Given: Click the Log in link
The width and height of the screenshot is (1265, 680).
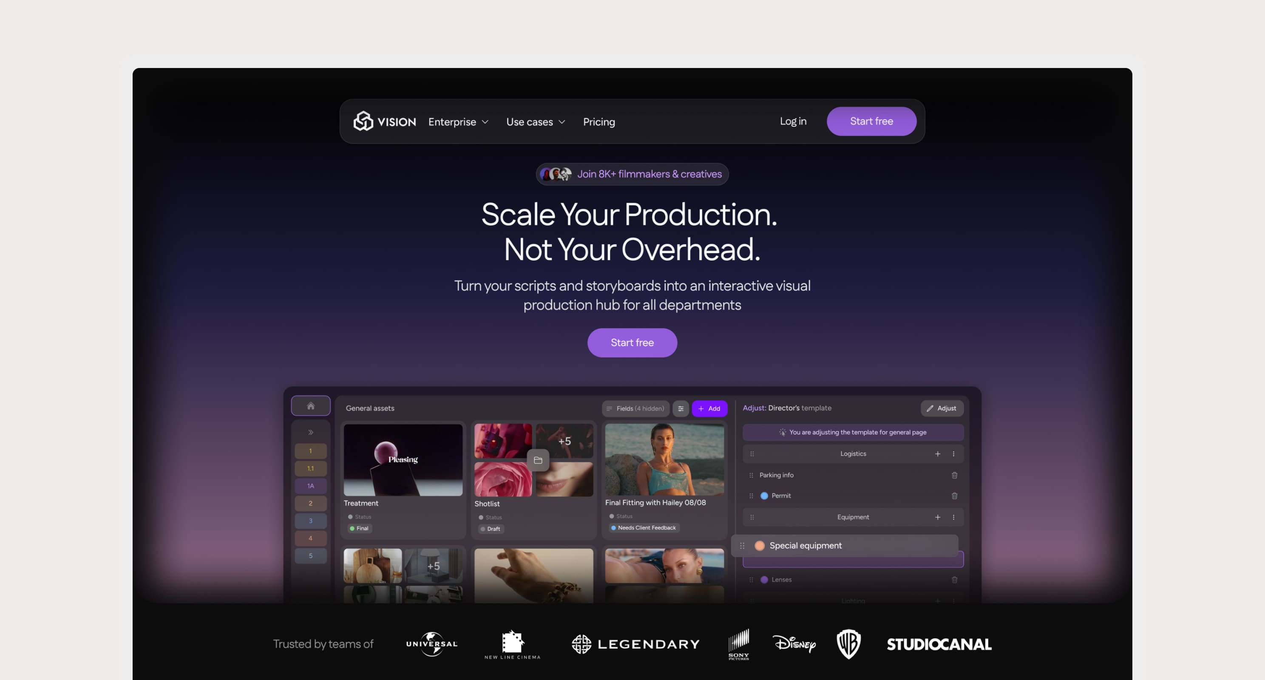Looking at the screenshot, I should (793, 121).
